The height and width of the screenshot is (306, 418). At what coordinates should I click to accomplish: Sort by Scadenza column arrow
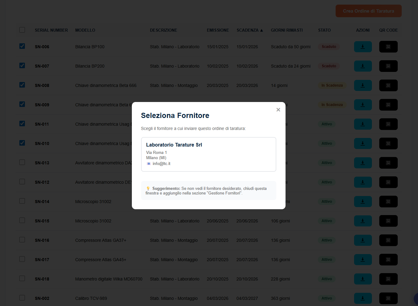click(262, 30)
